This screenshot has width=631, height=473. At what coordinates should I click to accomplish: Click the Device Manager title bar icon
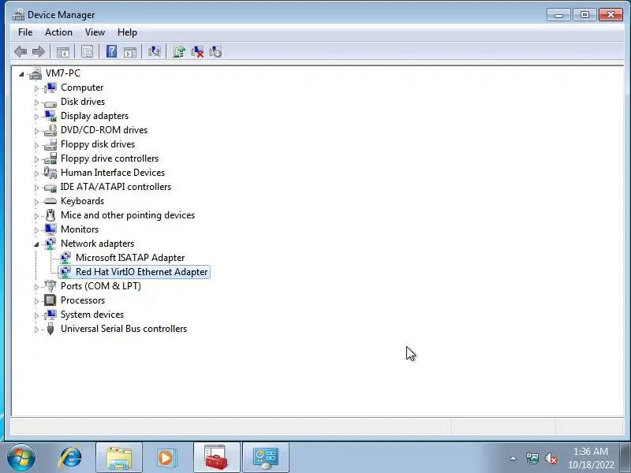(x=18, y=15)
